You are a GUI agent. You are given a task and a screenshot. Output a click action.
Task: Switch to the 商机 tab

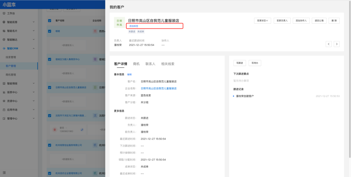(x=136, y=64)
